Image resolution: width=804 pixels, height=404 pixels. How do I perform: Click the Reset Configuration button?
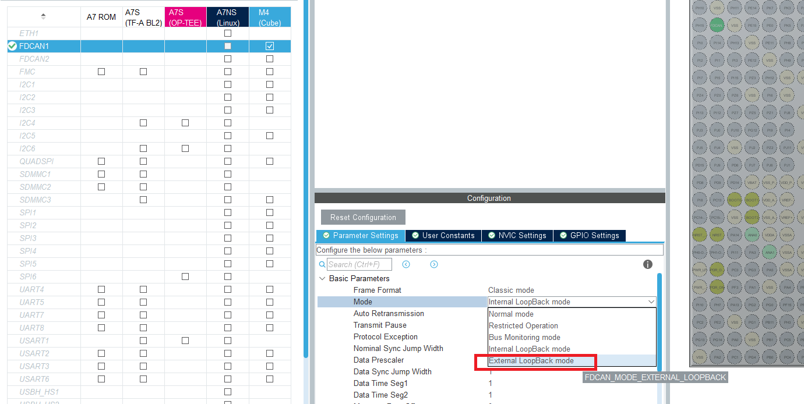click(x=362, y=217)
